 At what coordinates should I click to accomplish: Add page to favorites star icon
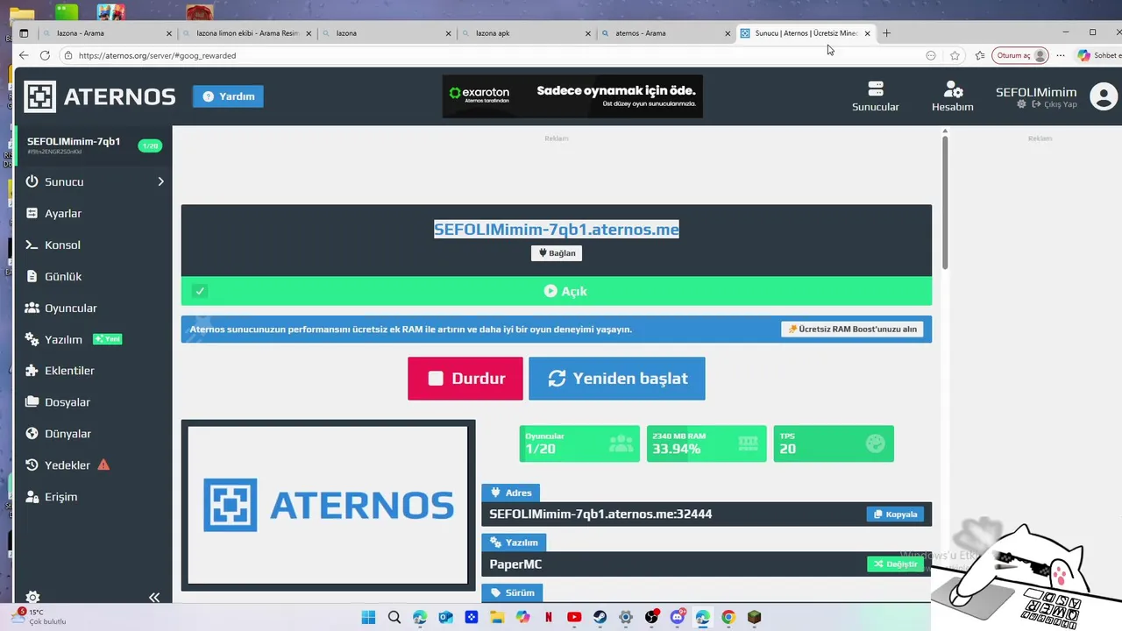tap(955, 55)
